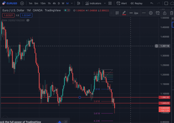Select the 1h timeframe
Screen dimensions: 174x123
(x=49, y=3)
